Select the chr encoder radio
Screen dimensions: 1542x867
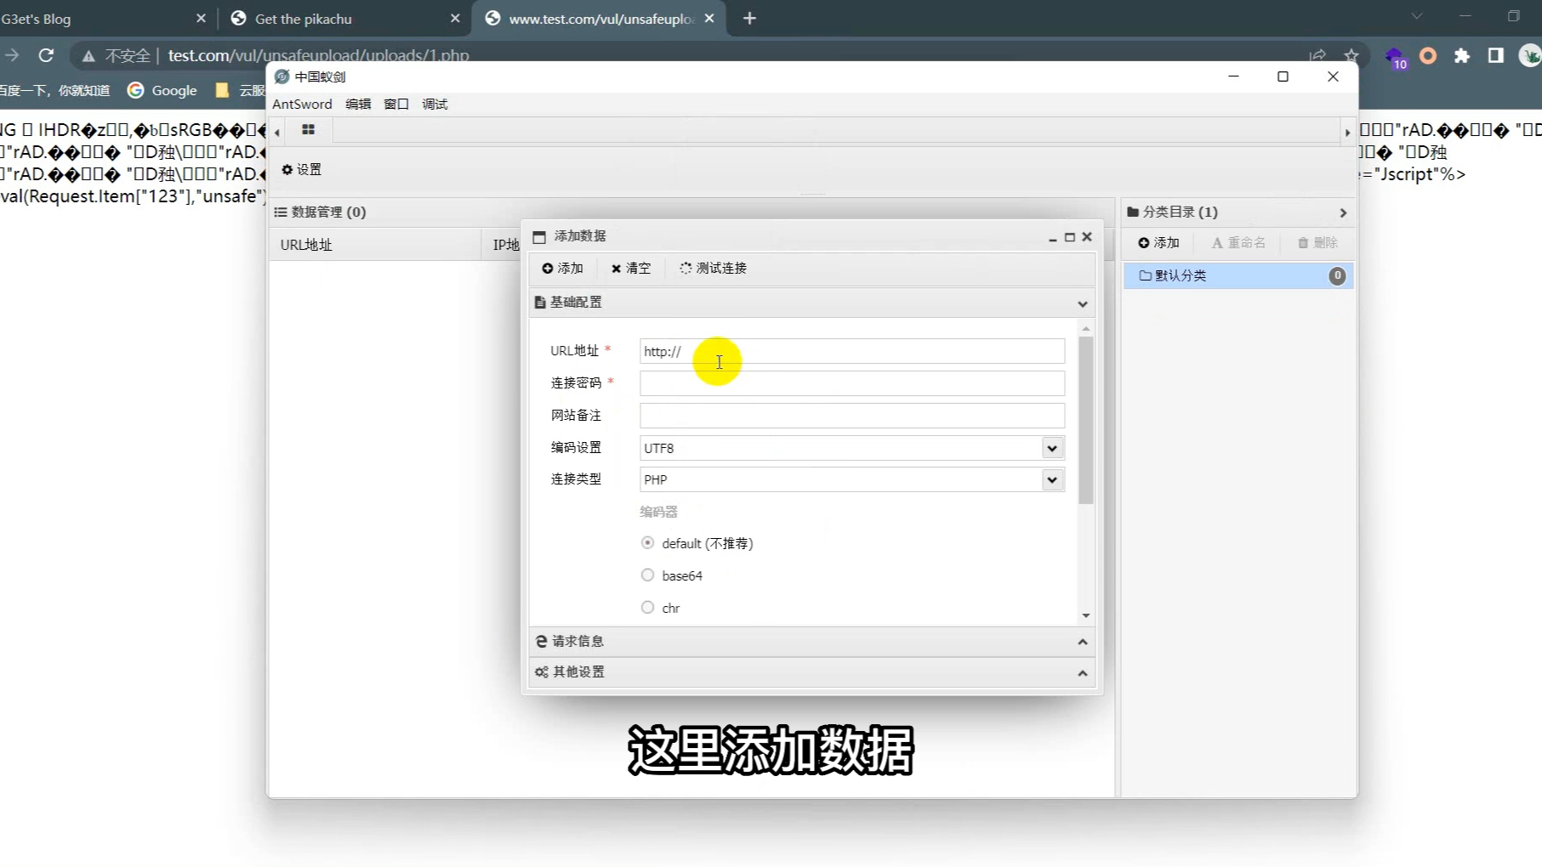647,607
